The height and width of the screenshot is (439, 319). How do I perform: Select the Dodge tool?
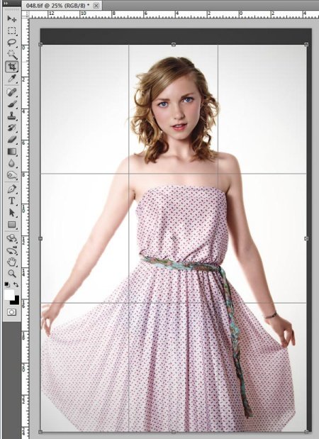[x=12, y=175]
